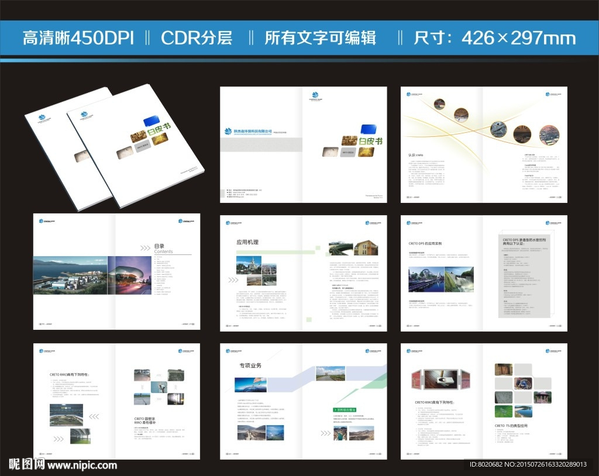Select the angled stacked cover mockup
This screenshot has height=476, width=599.
pyautogui.click(x=115, y=147)
